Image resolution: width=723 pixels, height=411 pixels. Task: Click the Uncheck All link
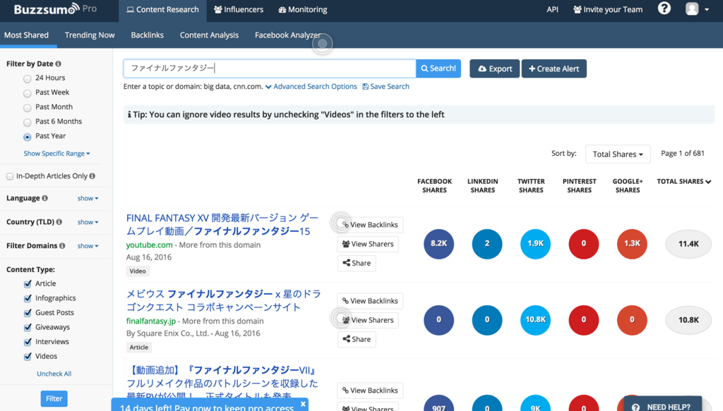(54, 374)
